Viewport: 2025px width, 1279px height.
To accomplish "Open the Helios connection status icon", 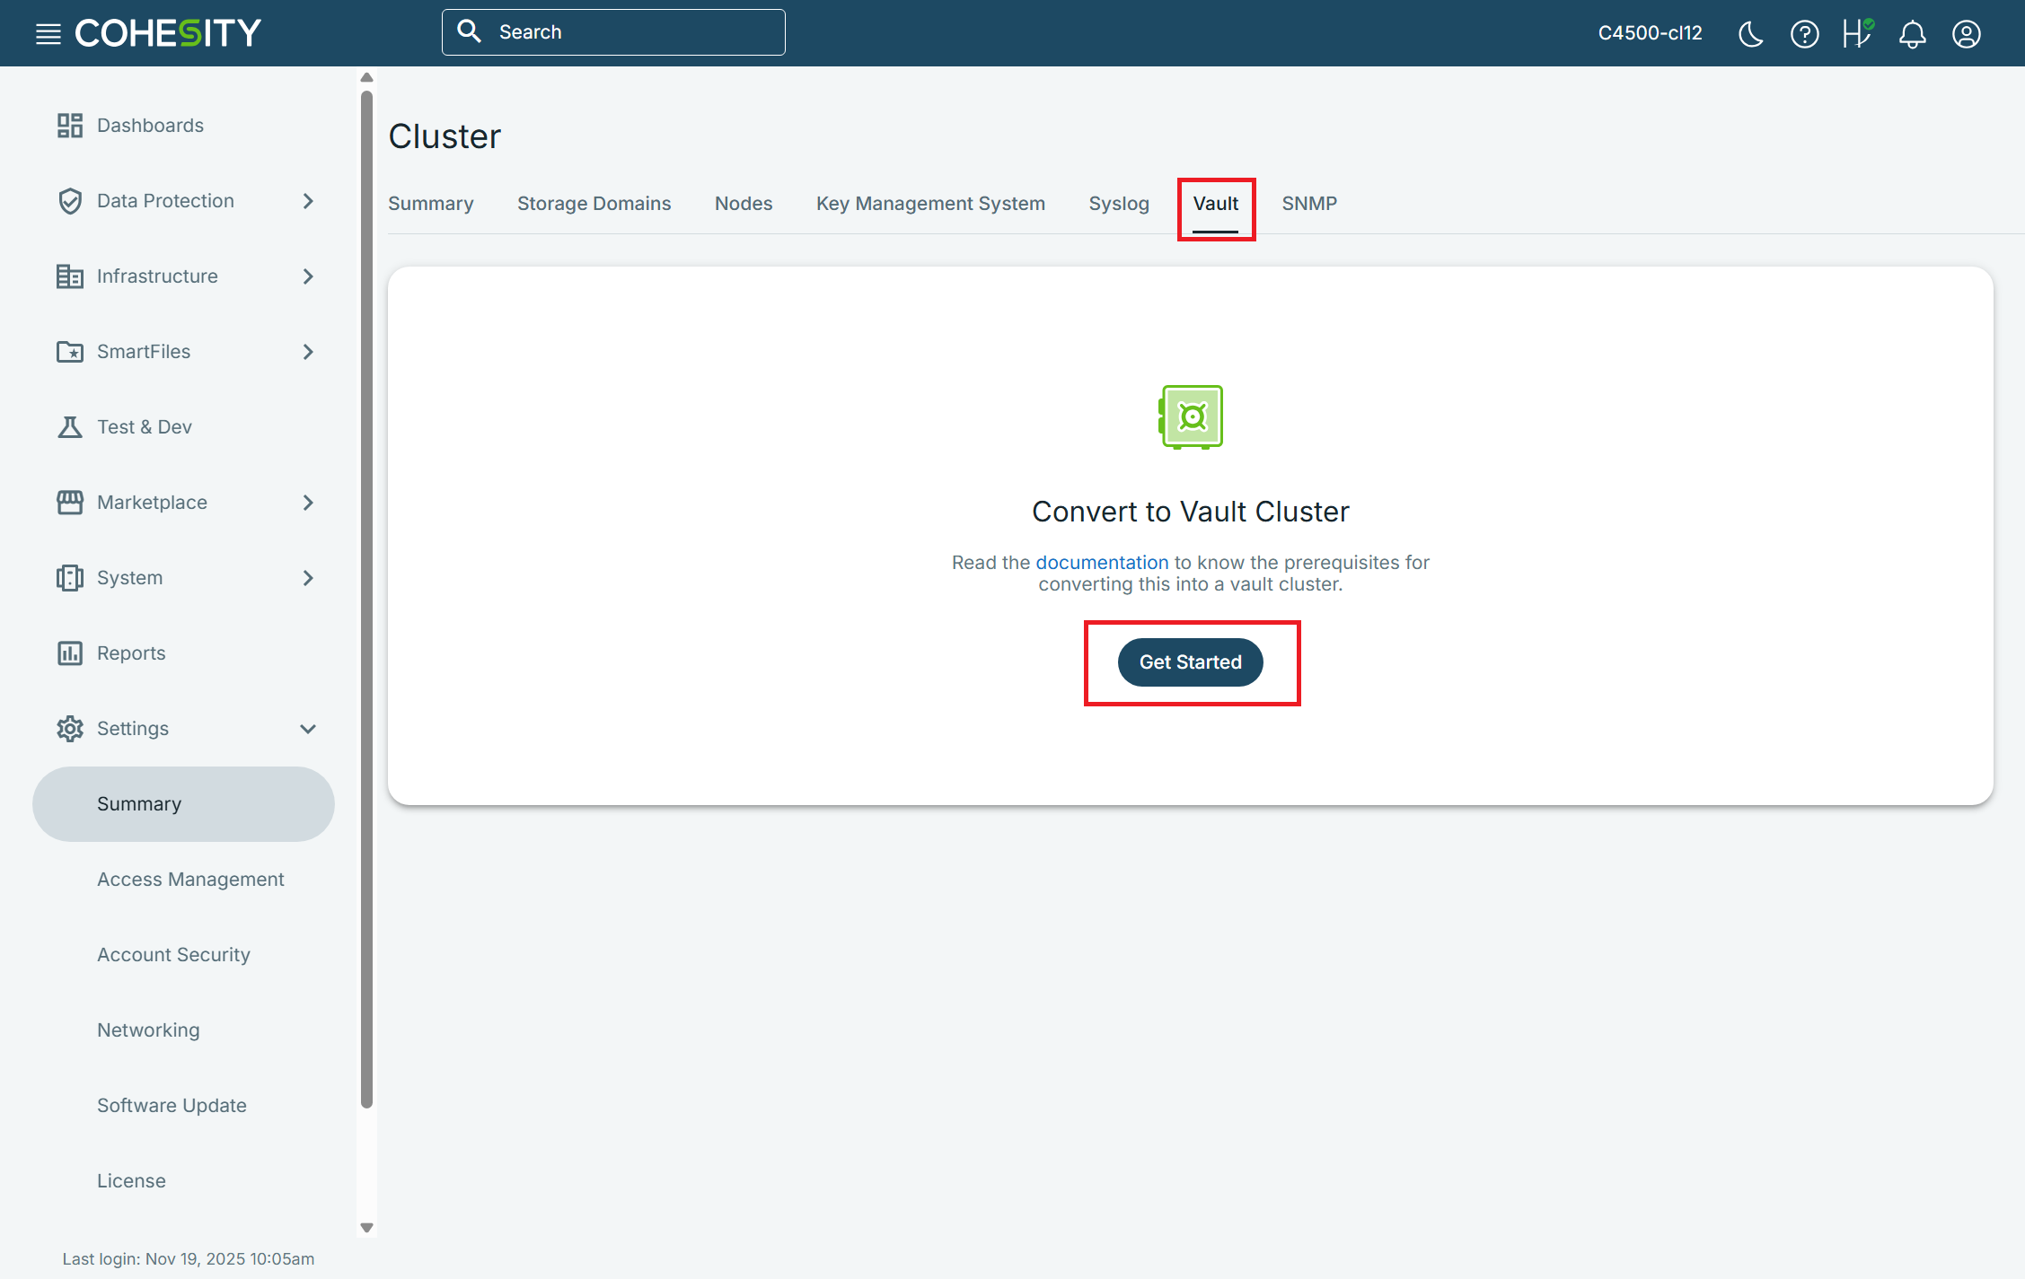I will pyautogui.click(x=1857, y=34).
